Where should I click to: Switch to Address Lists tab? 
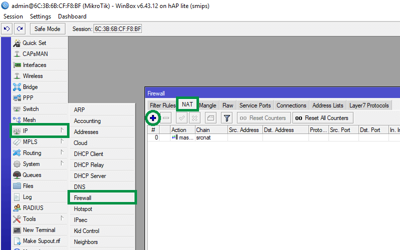327,105
